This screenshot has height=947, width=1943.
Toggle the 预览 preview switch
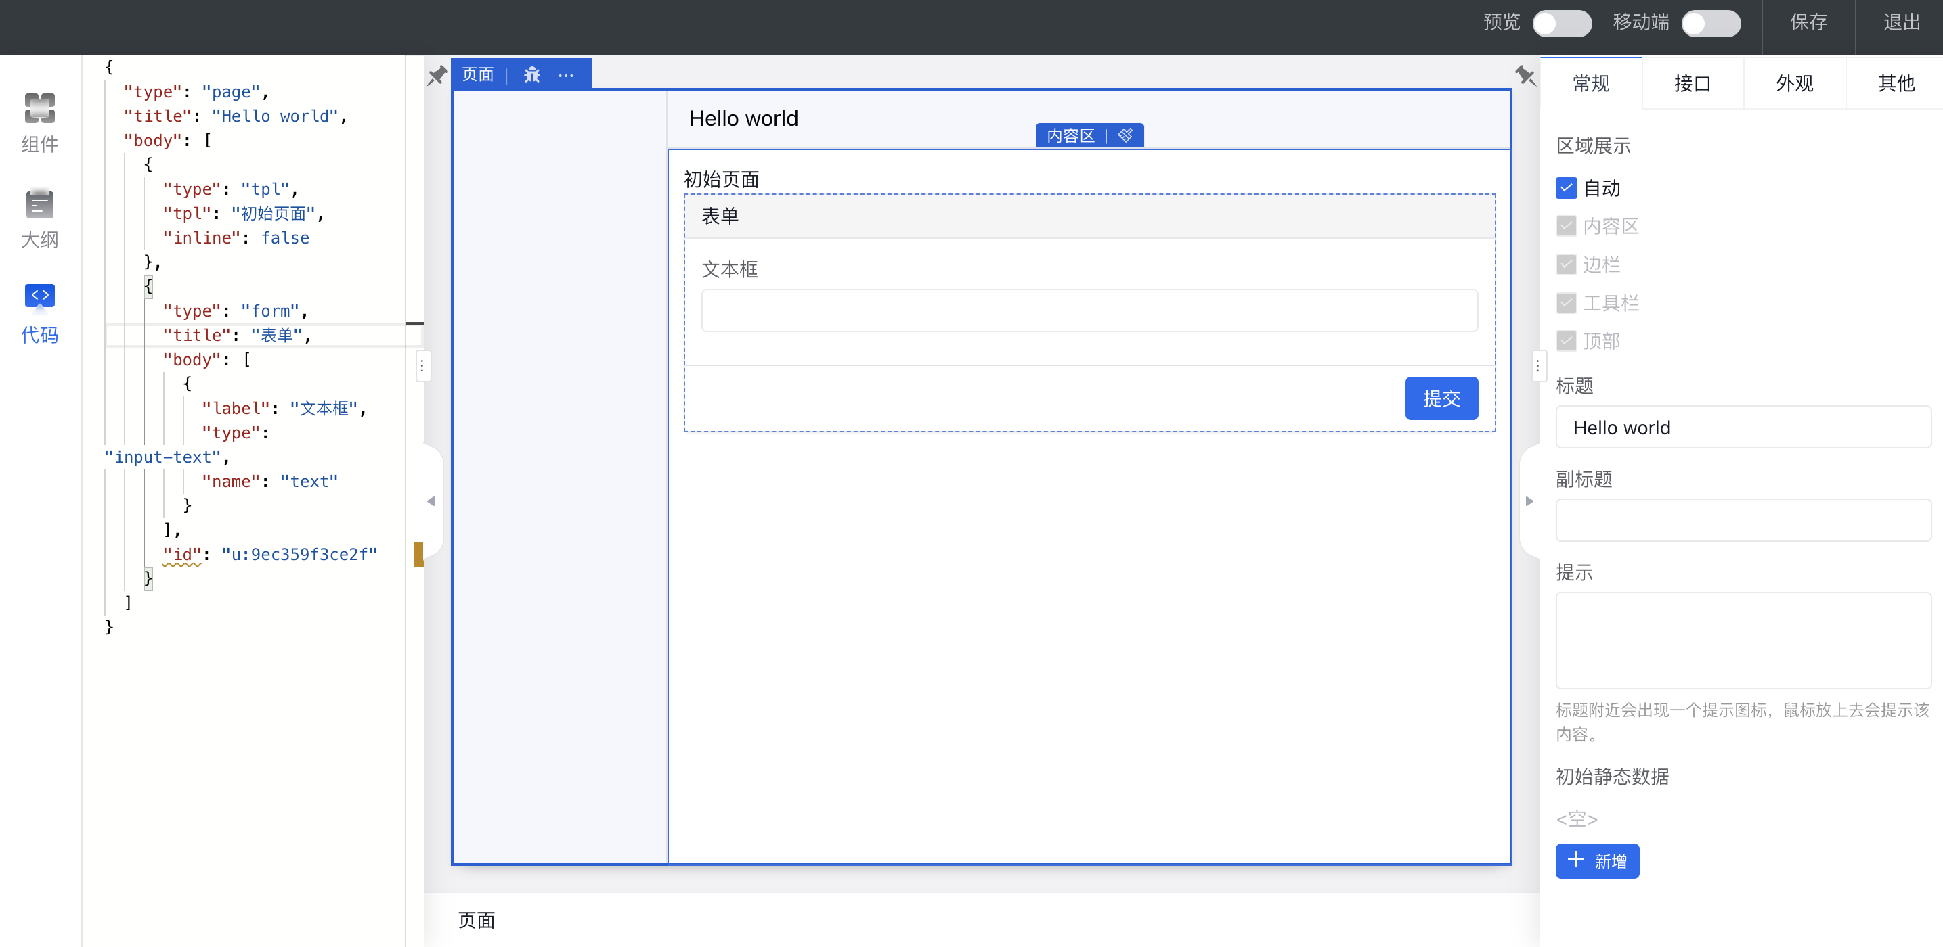(1561, 22)
